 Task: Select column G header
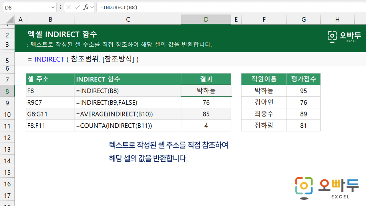point(303,19)
